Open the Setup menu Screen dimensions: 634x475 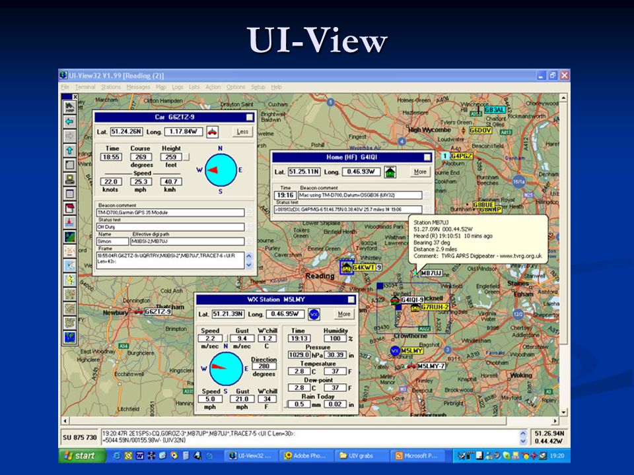click(x=258, y=87)
